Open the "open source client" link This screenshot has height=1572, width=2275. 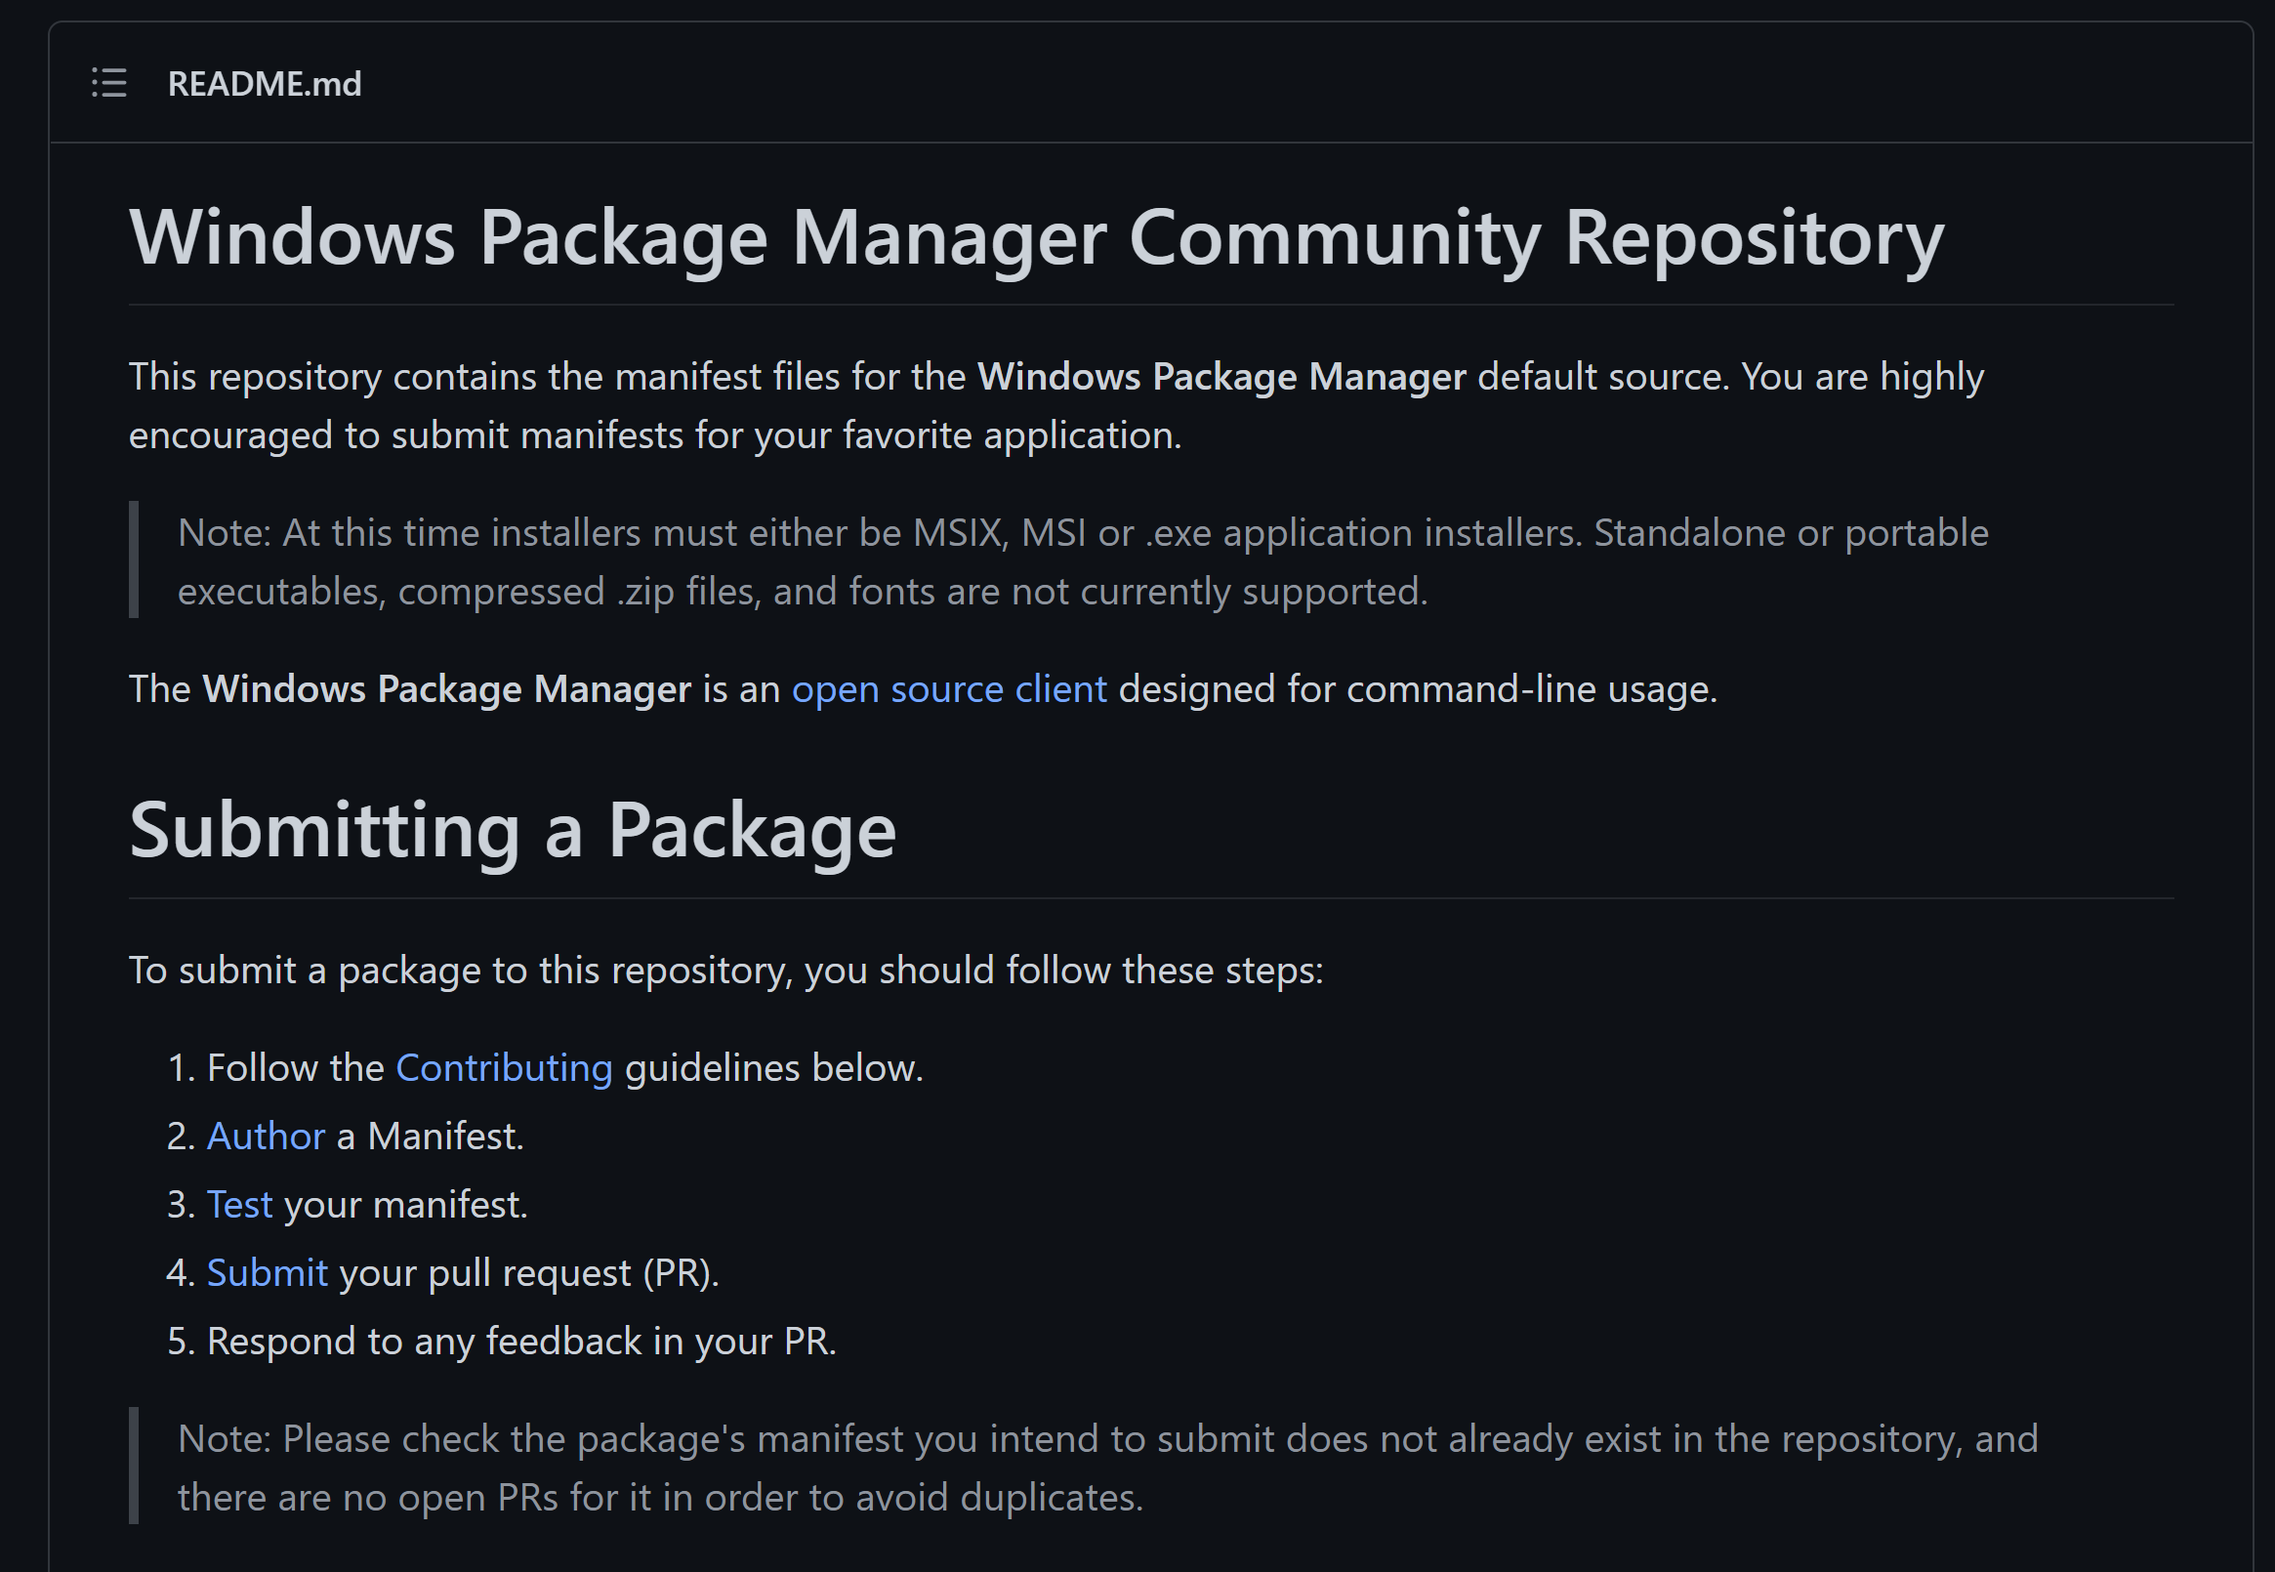point(948,689)
